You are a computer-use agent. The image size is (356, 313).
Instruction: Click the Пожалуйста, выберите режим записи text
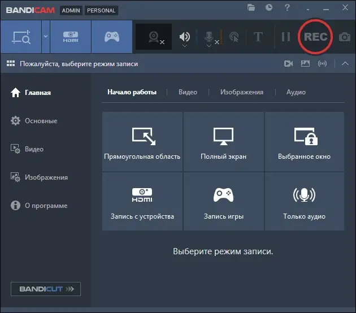79,64
